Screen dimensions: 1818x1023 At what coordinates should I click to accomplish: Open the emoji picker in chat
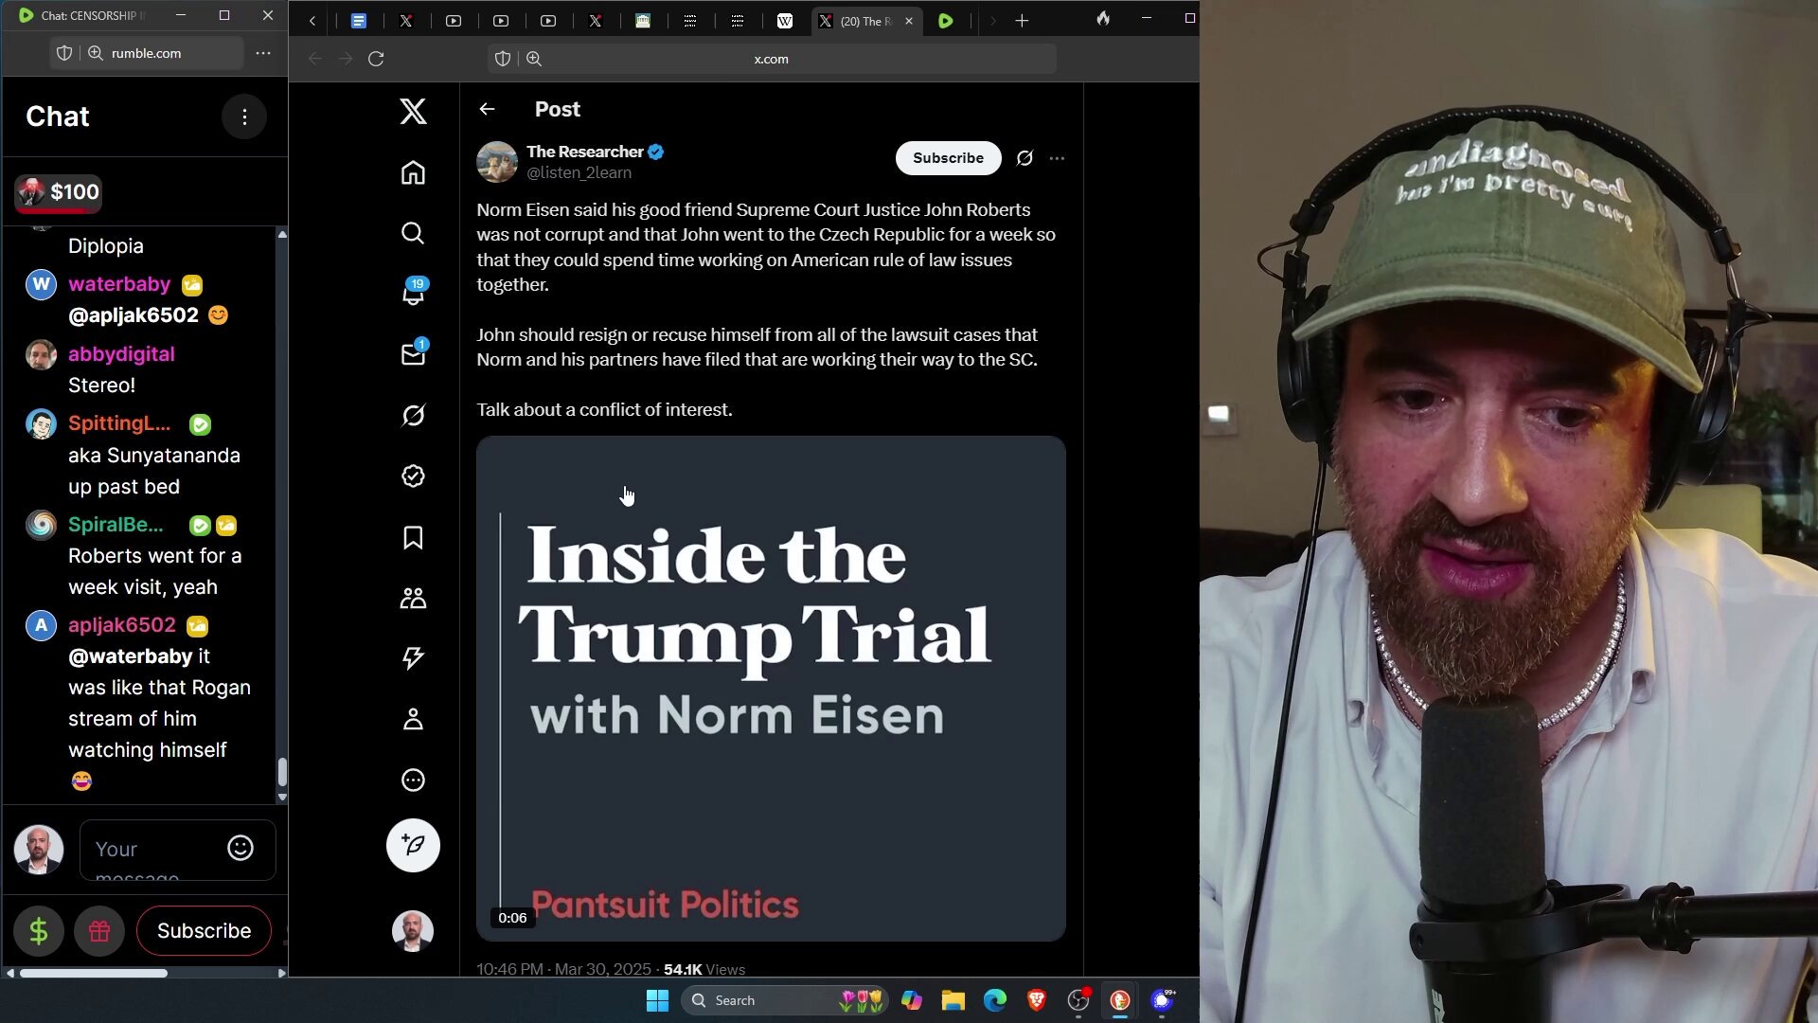[241, 848]
